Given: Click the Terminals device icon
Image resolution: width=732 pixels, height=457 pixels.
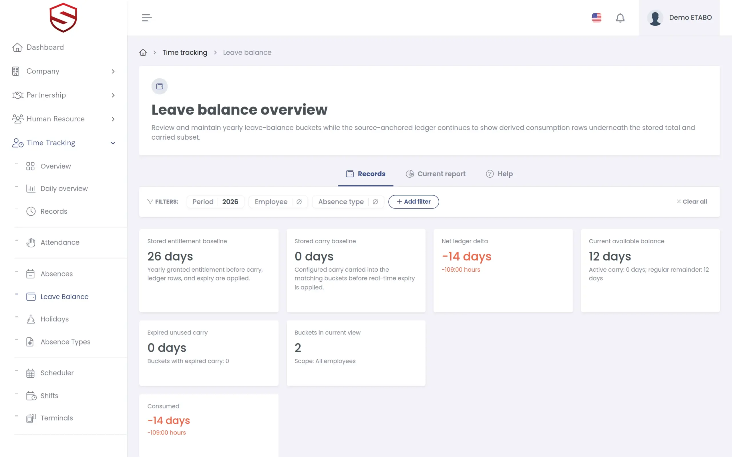Looking at the screenshot, I should pyautogui.click(x=31, y=418).
